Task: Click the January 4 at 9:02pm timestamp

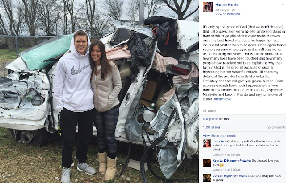Action: click(227, 170)
